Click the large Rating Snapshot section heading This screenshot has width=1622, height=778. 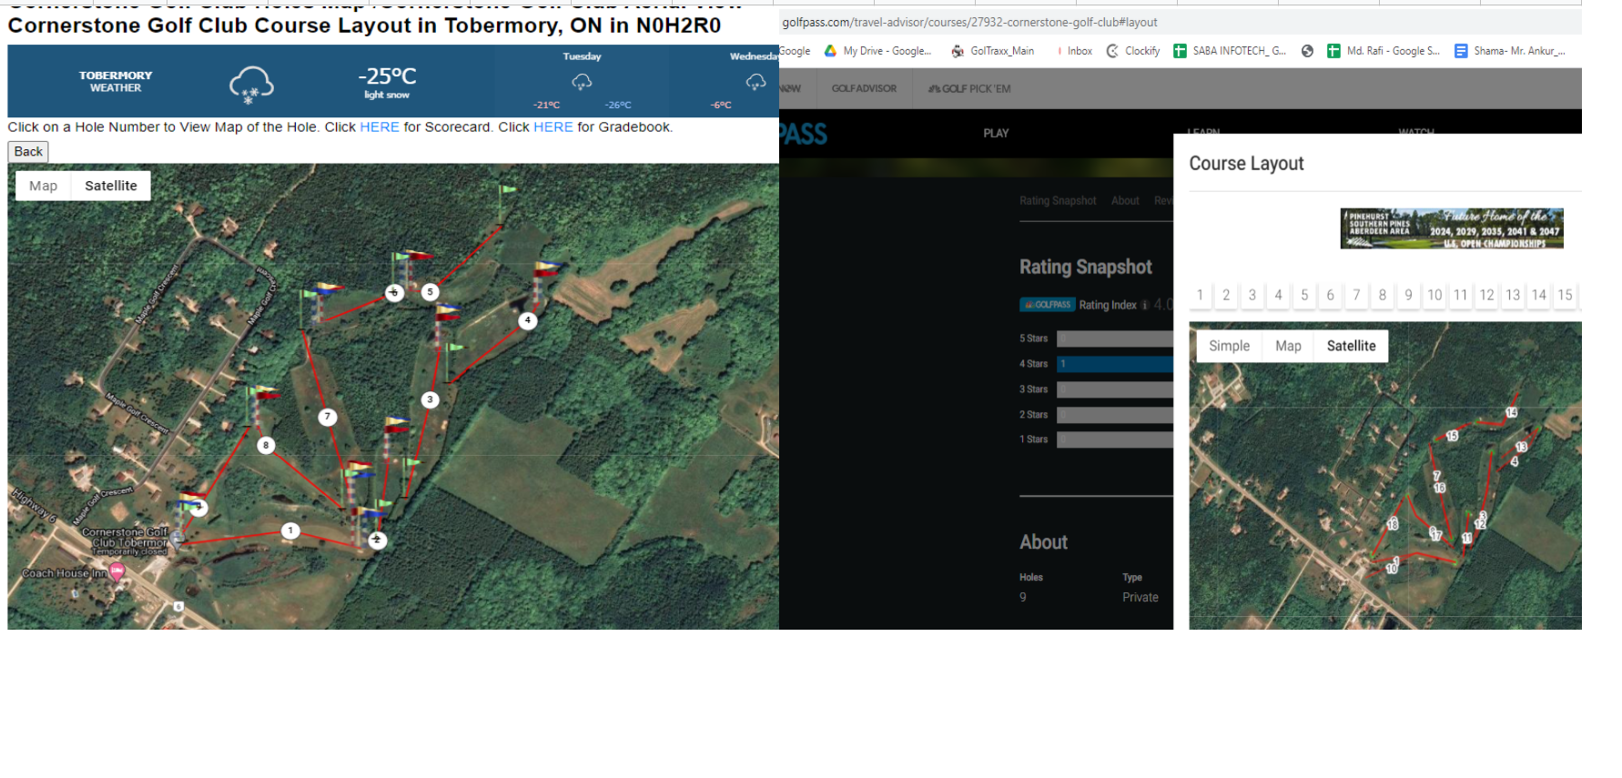[x=1086, y=267]
